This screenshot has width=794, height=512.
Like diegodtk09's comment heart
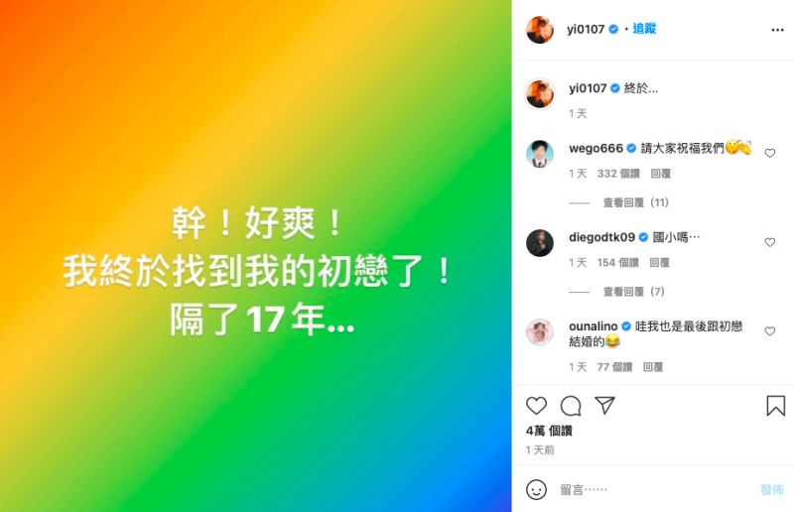pos(770,242)
